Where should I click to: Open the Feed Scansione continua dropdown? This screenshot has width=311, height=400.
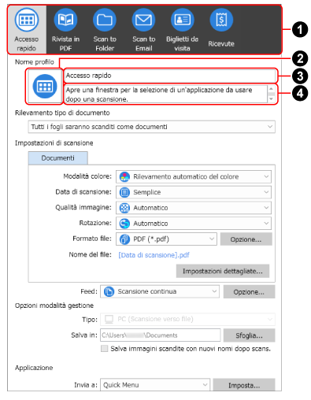pos(160,291)
